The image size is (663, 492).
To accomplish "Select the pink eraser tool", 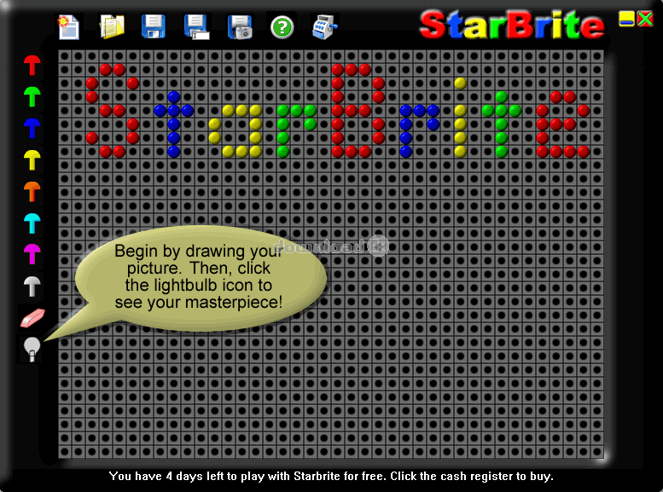I will (x=32, y=318).
